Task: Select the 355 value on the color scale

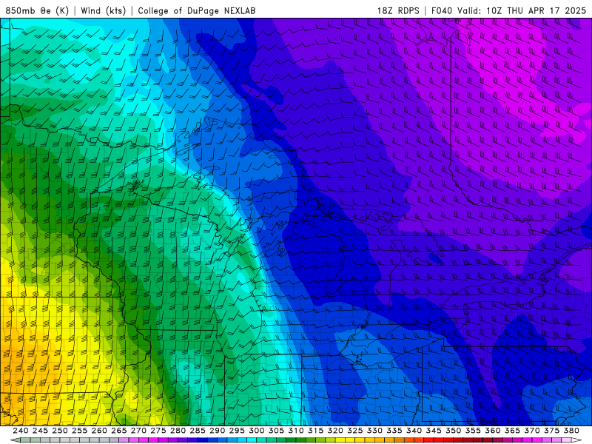Action: [473, 431]
